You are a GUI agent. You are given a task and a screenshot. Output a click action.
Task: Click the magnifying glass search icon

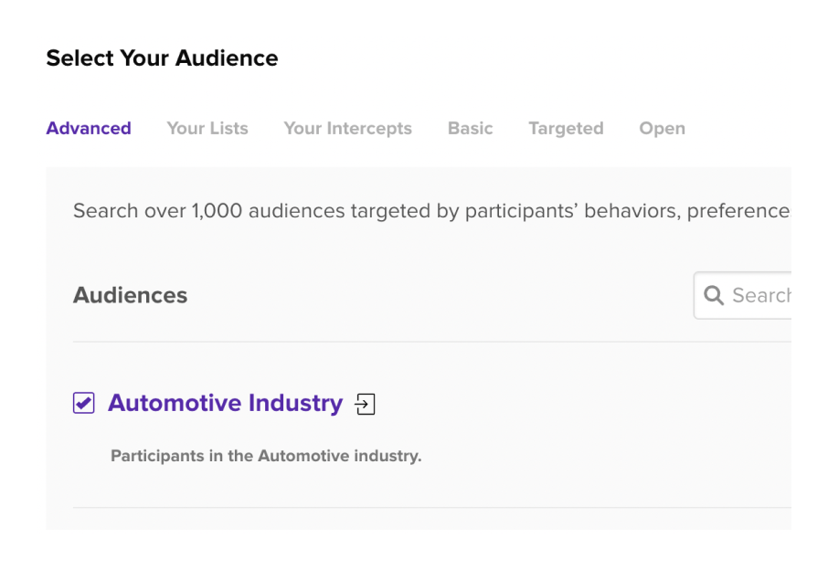pos(714,295)
